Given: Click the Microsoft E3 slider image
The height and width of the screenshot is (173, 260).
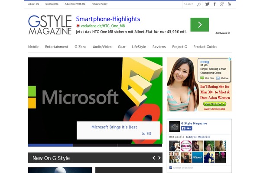Looking at the screenshot, I should pyautogui.click(x=95, y=100).
